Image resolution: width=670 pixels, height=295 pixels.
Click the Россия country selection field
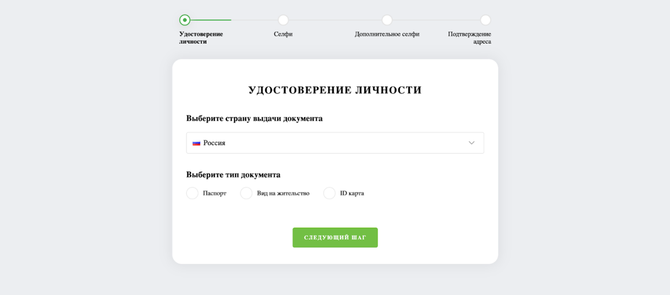(x=335, y=143)
